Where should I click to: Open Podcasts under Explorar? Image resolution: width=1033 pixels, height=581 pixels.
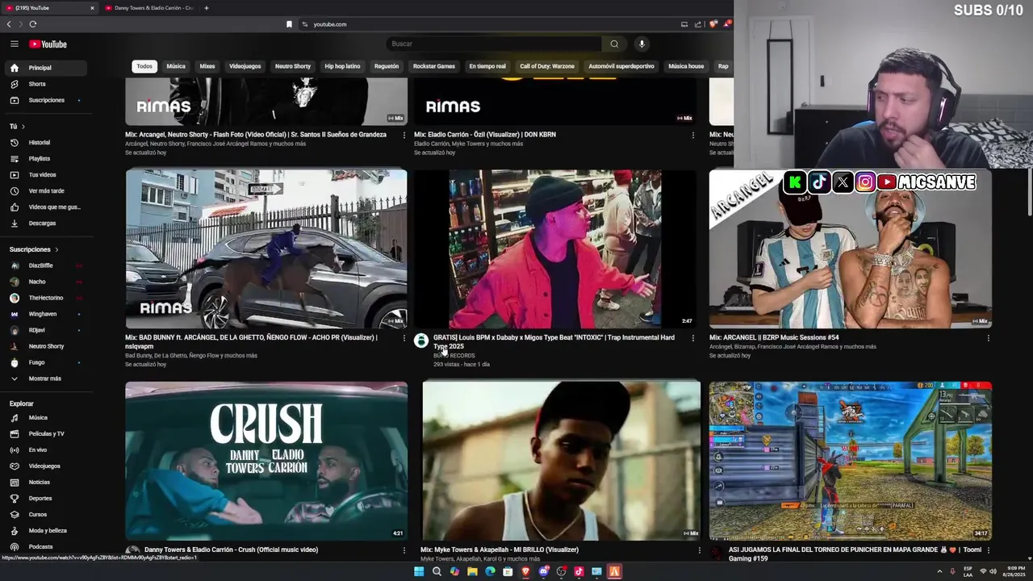point(45,546)
